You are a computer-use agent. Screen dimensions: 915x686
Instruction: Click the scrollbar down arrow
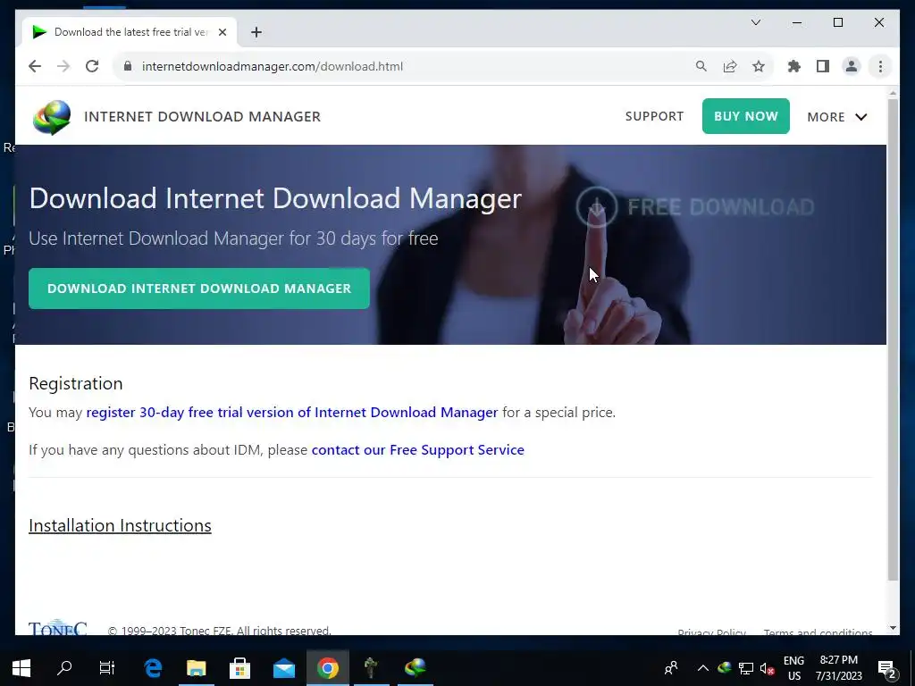893,628
